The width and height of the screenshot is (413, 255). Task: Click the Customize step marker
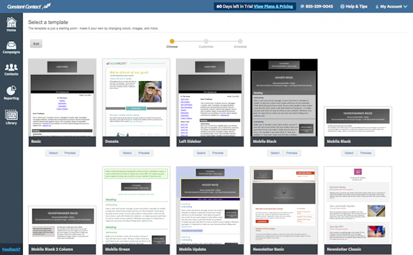[x=206, y=41]
